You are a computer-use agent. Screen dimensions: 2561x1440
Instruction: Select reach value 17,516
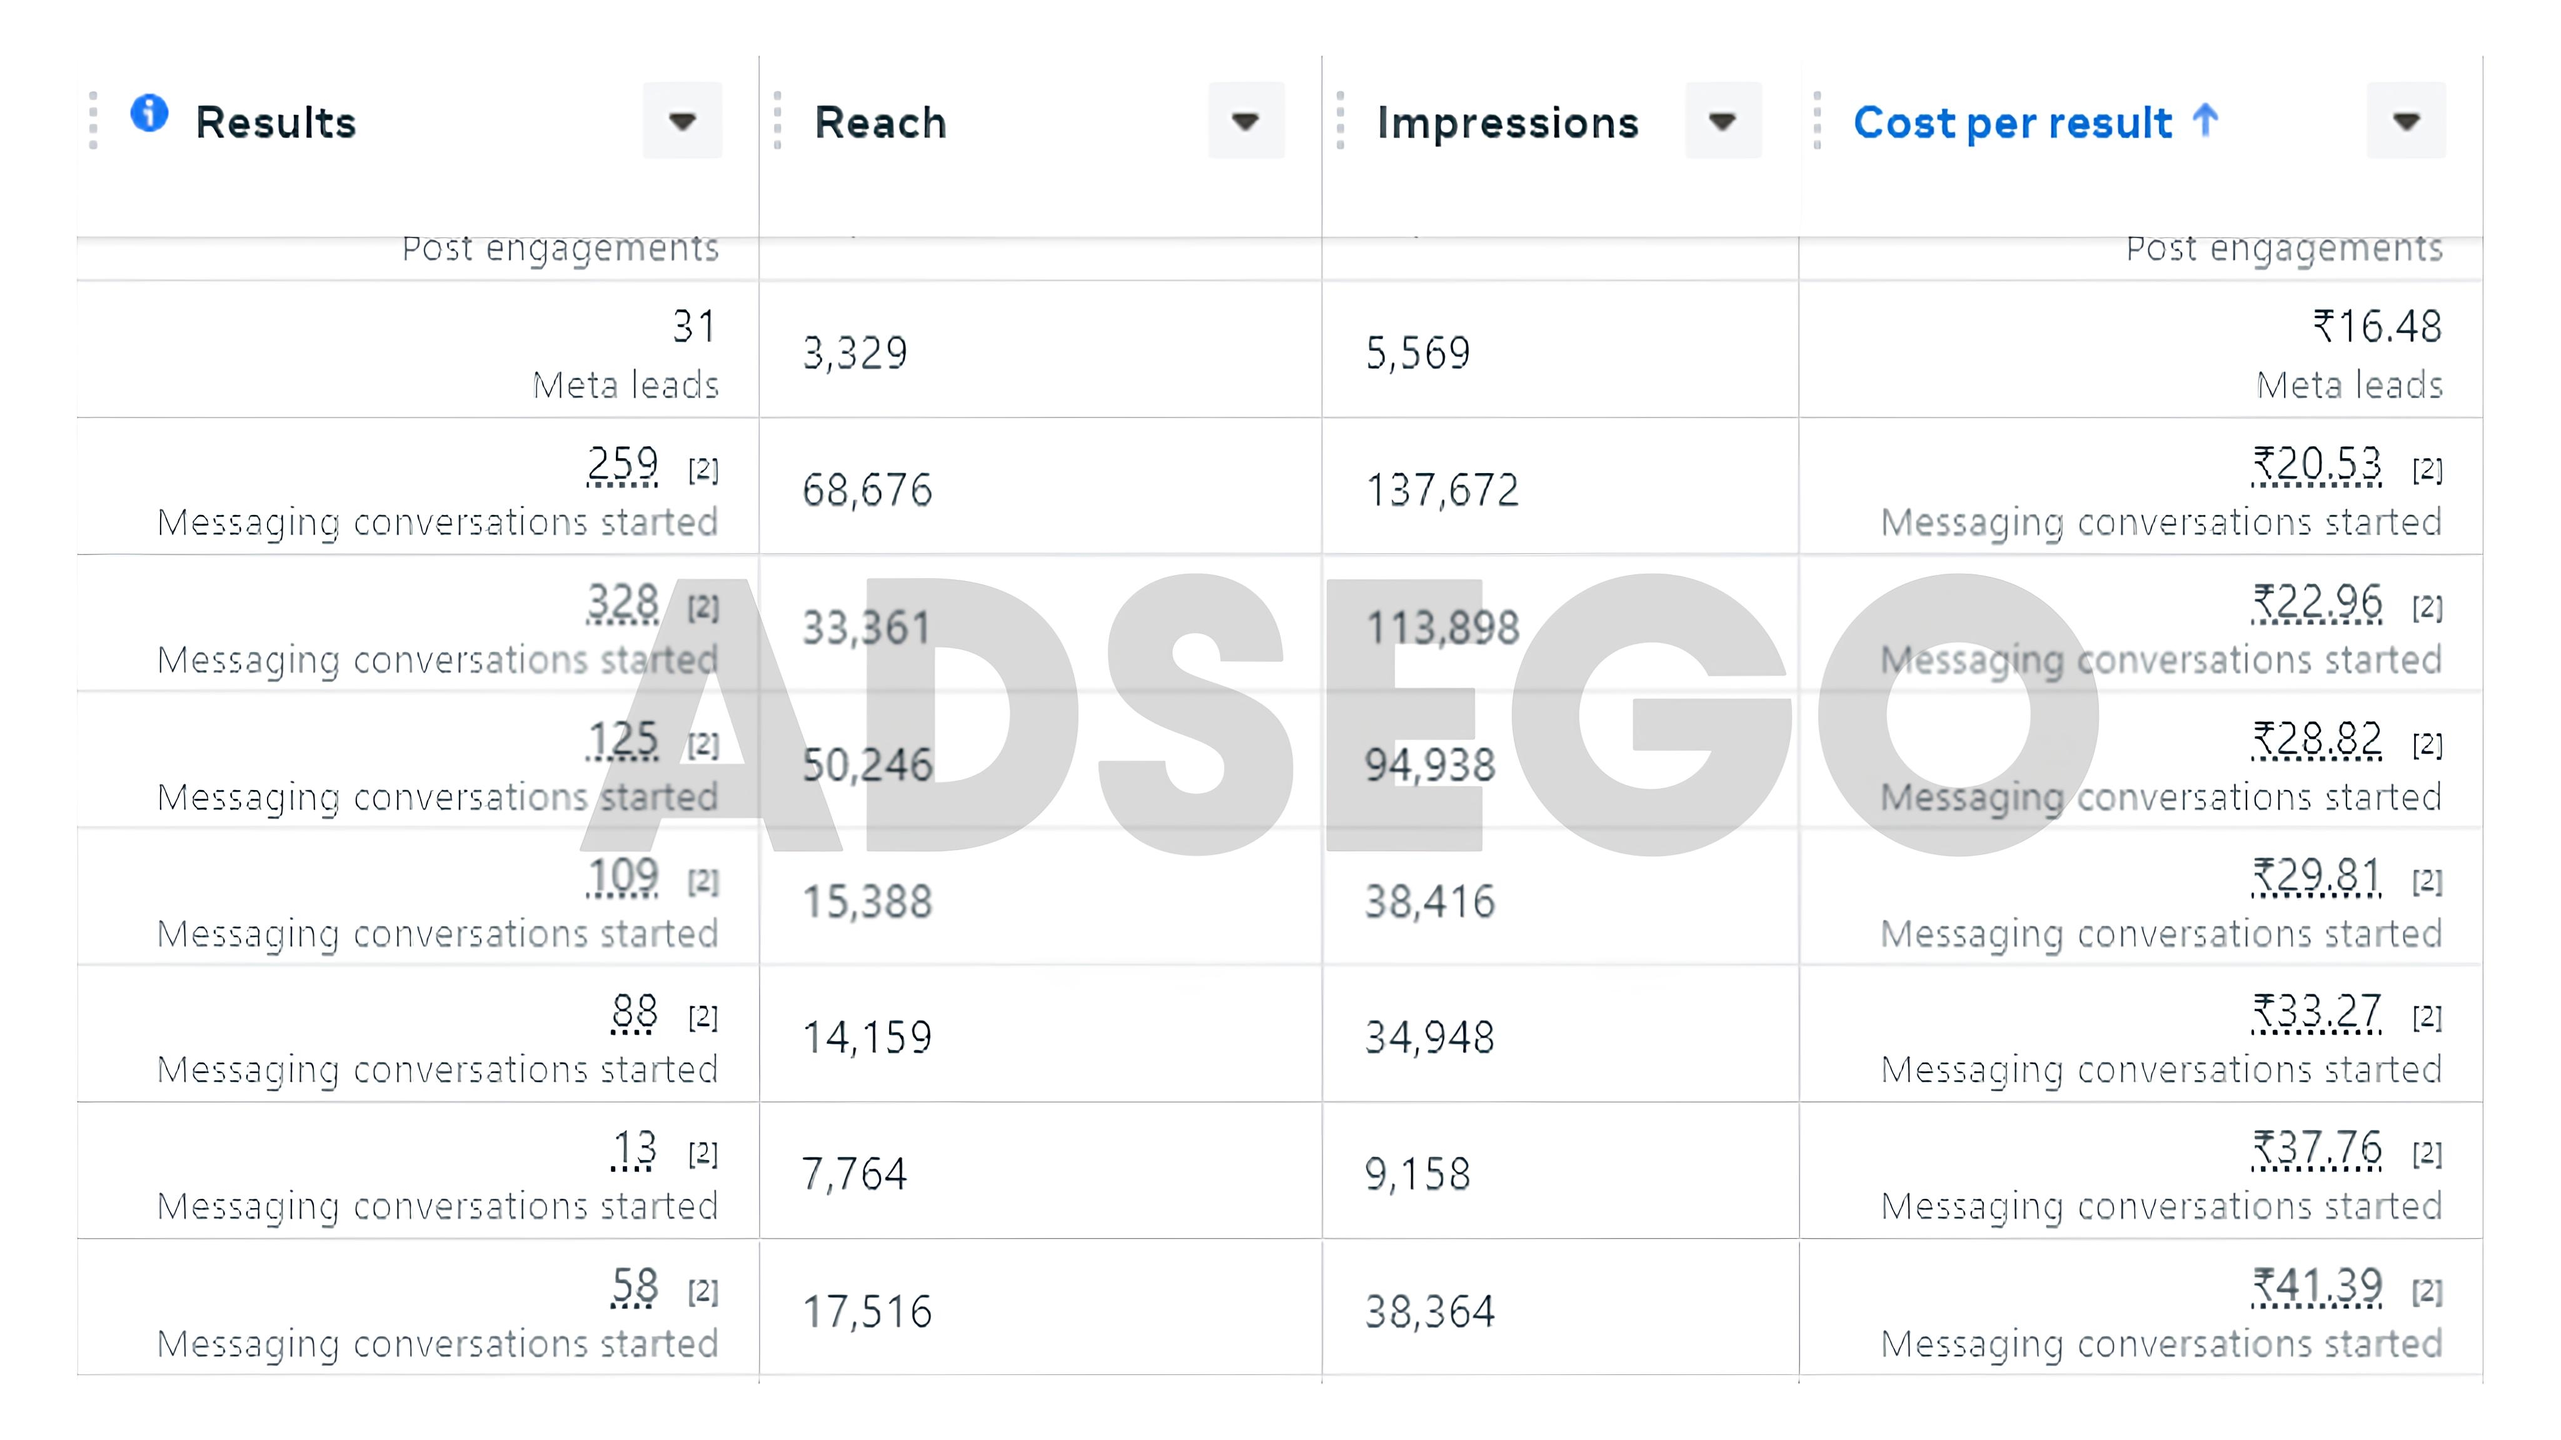click(867, 1312)
